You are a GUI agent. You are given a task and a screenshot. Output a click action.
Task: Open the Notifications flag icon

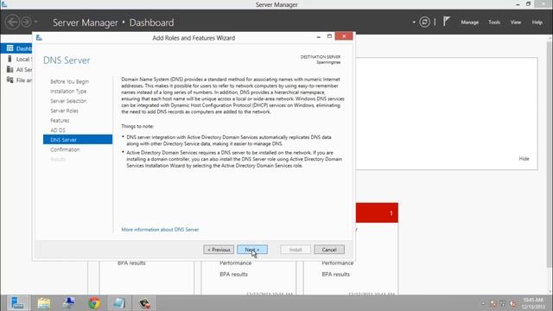coord(447,22)
